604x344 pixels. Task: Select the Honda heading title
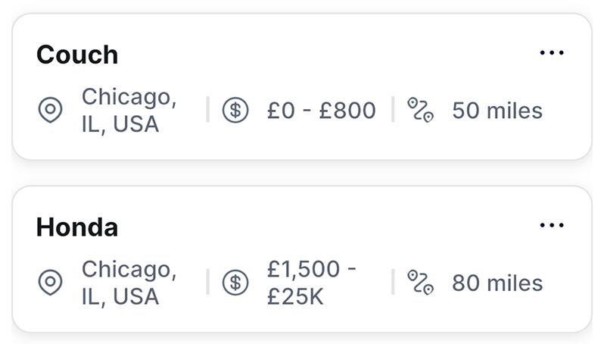point(77,227)
